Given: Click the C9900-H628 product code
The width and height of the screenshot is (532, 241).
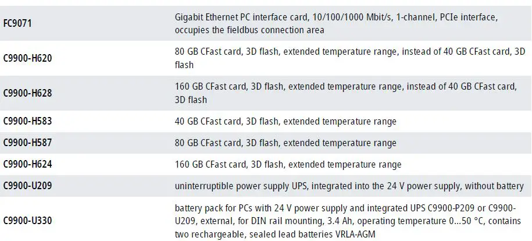Looking at the screenshot, I should click(x=28, y=93).
